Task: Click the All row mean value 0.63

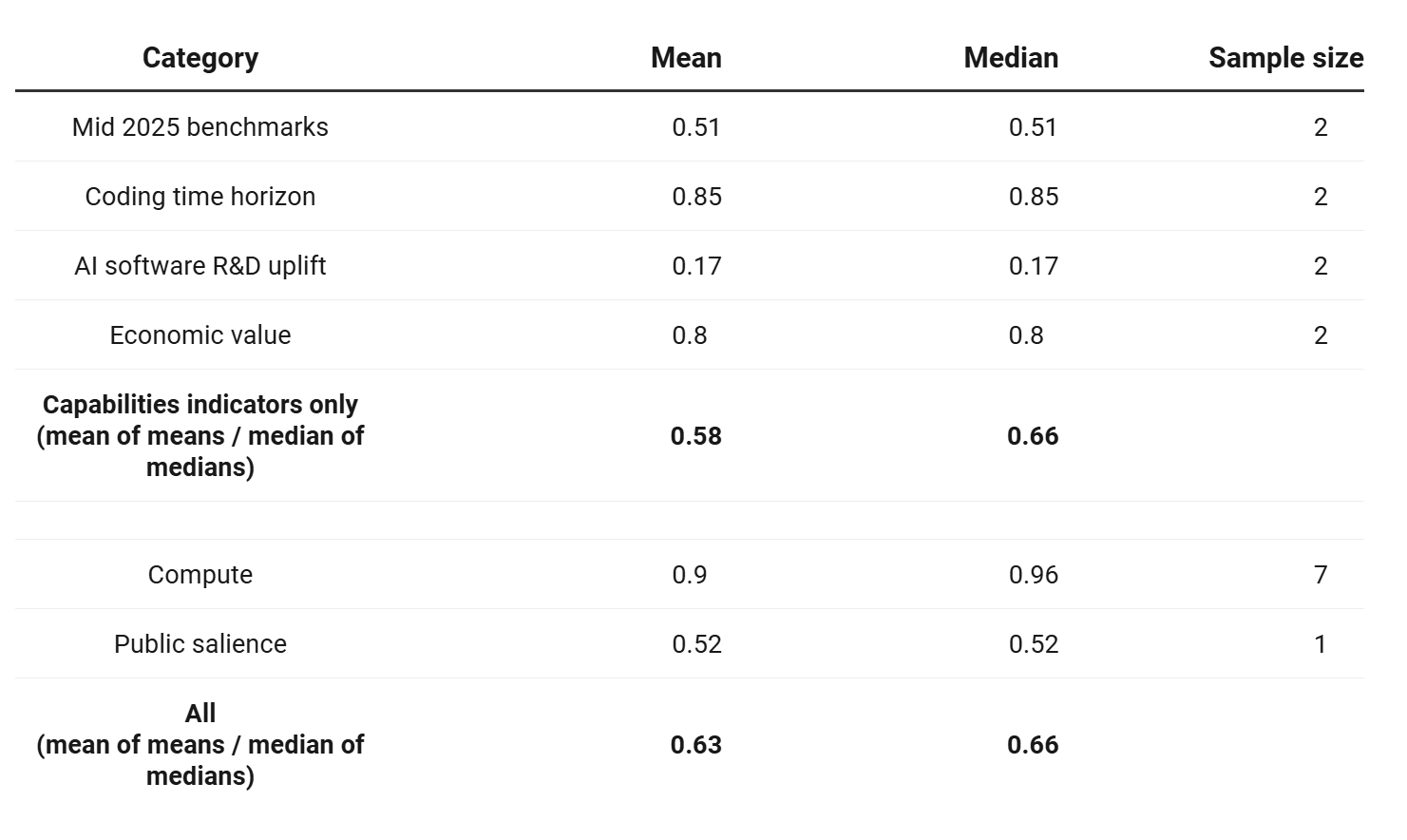Action: click(695, 745)
